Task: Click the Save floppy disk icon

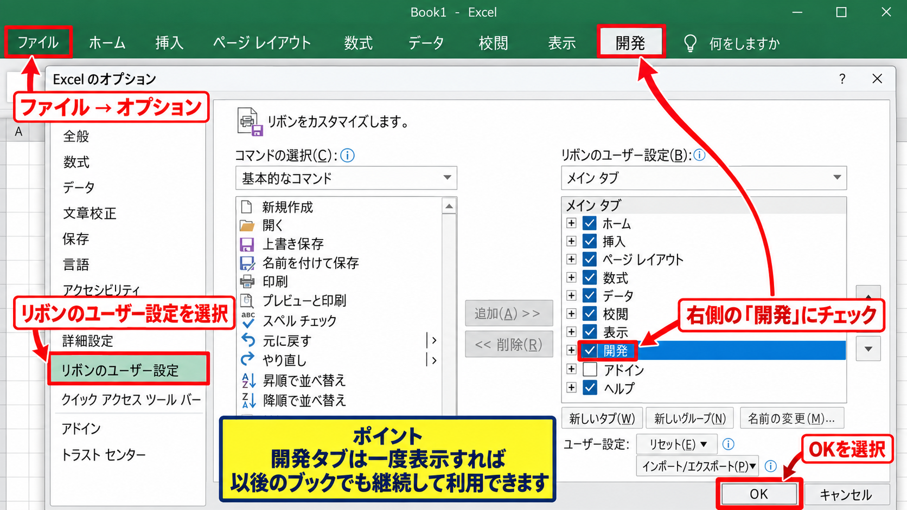Action: [x=247, y=244]
